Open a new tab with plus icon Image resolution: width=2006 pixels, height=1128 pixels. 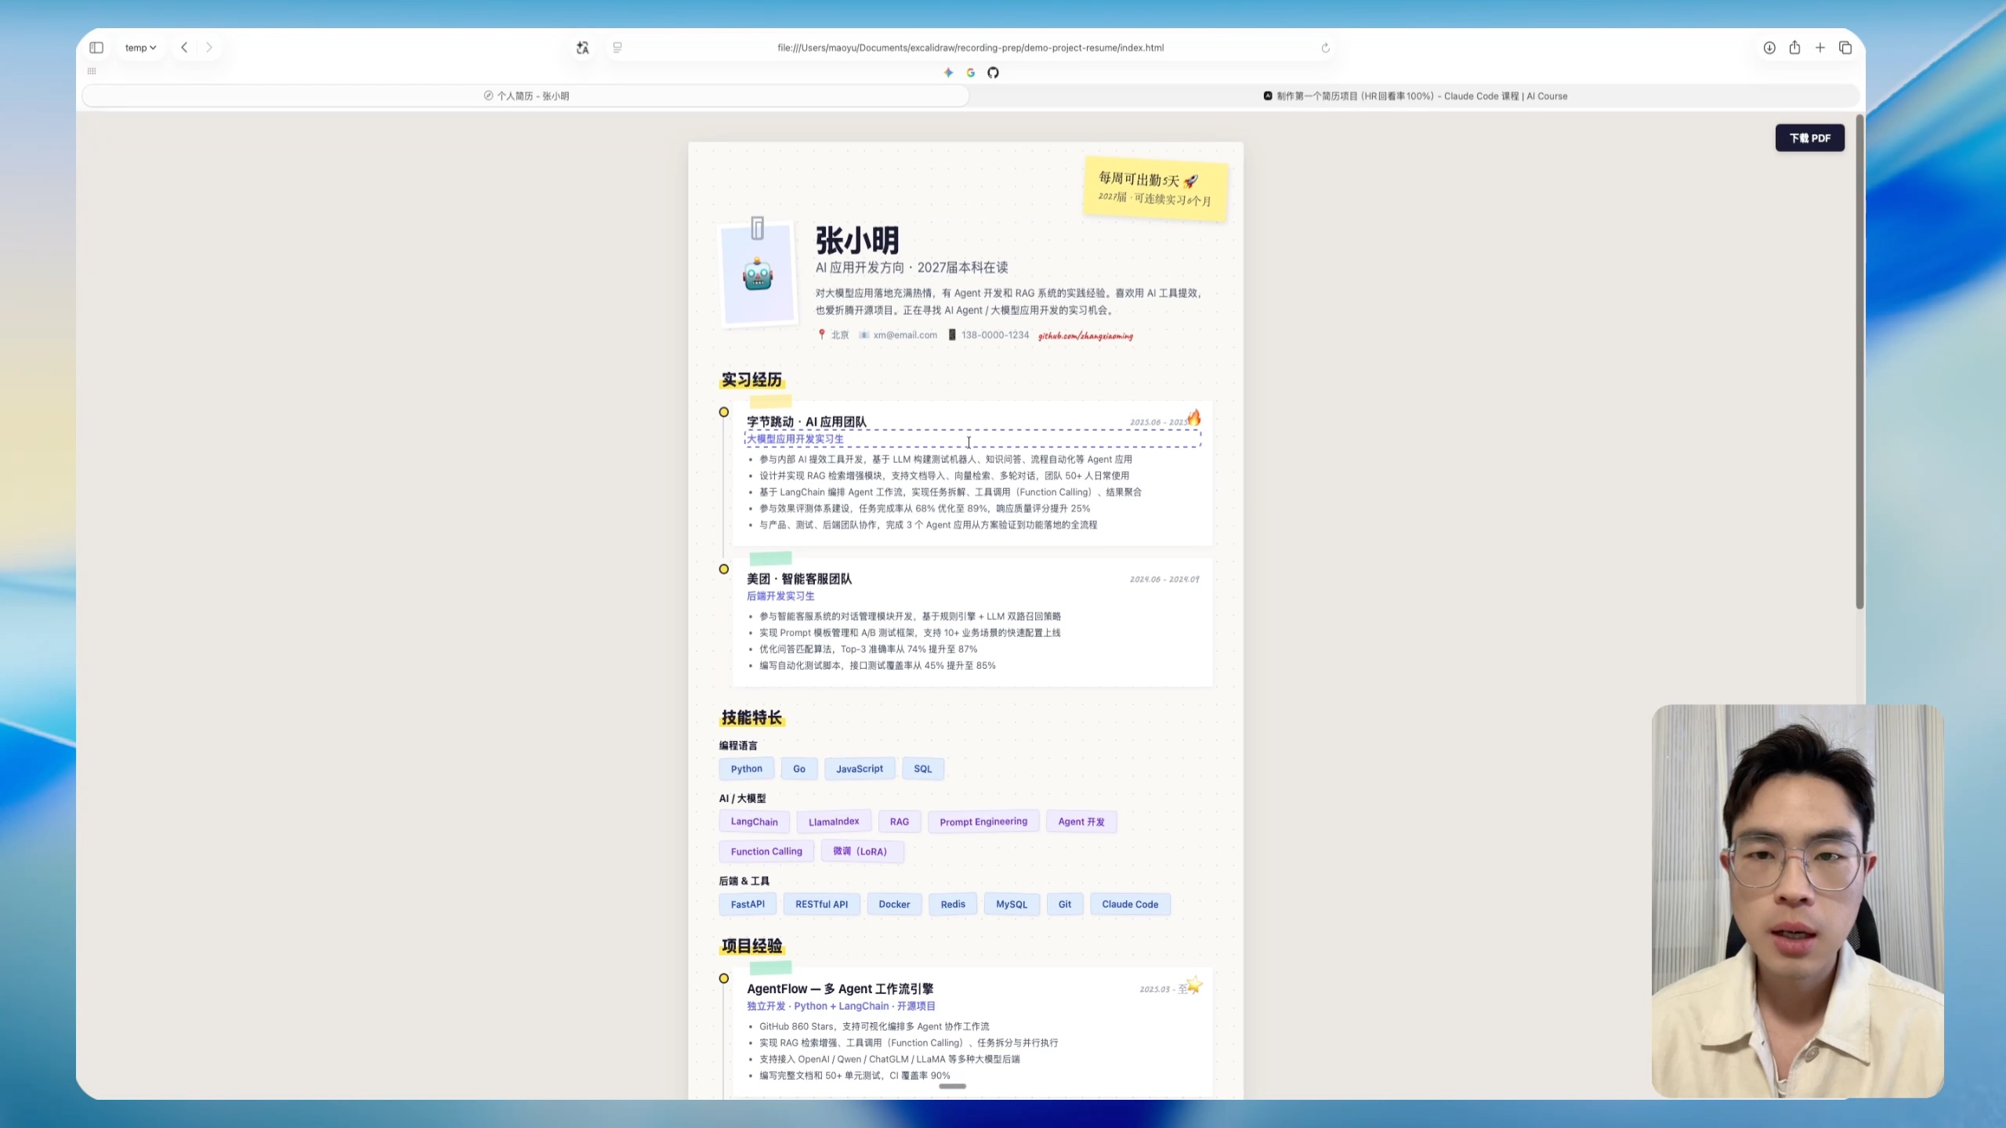click(1820, 48)
